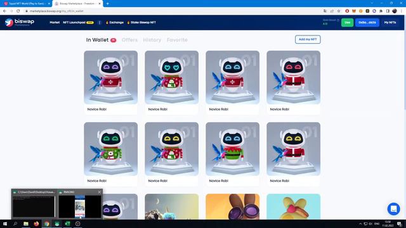
Task: Close the Biswap Marketplace tab
Action: [100, 4]
